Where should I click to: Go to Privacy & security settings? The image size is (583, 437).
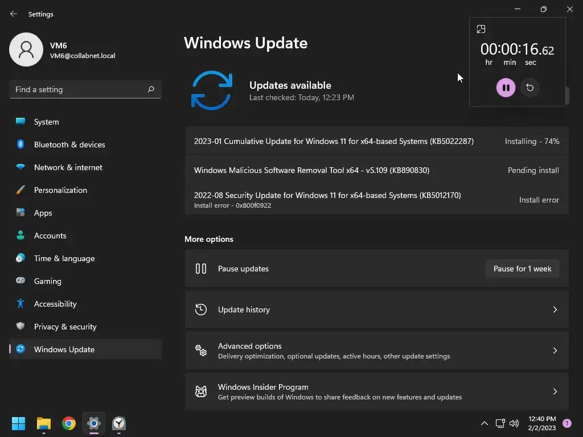click(85, 327)
